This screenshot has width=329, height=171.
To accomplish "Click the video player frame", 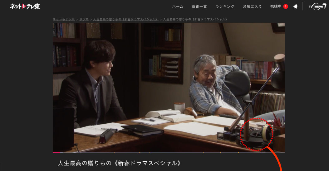I will tap(169, 88).
